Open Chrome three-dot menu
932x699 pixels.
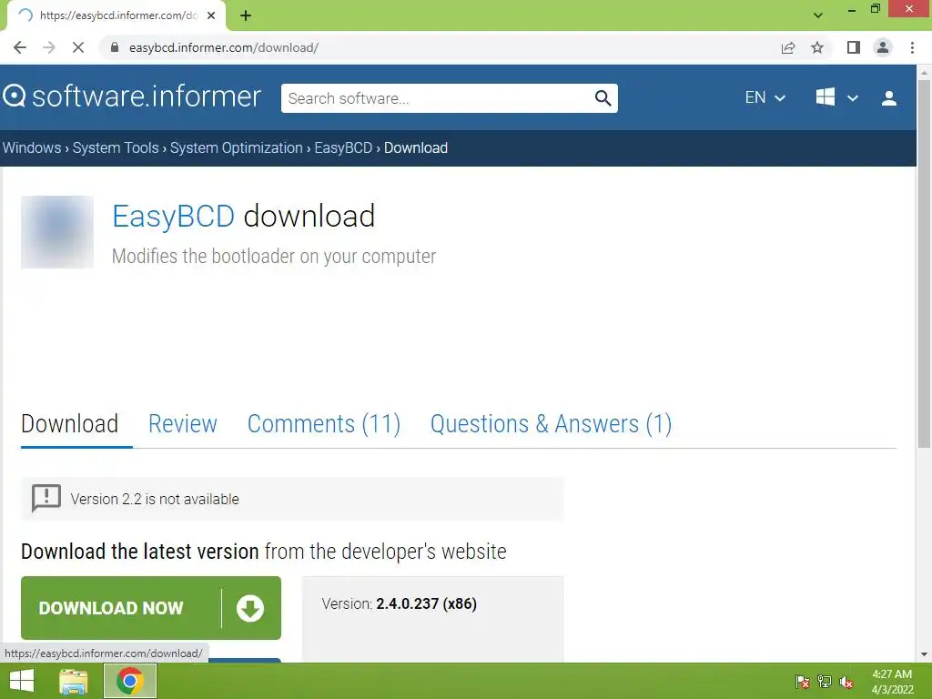click(x=912, y=47)
